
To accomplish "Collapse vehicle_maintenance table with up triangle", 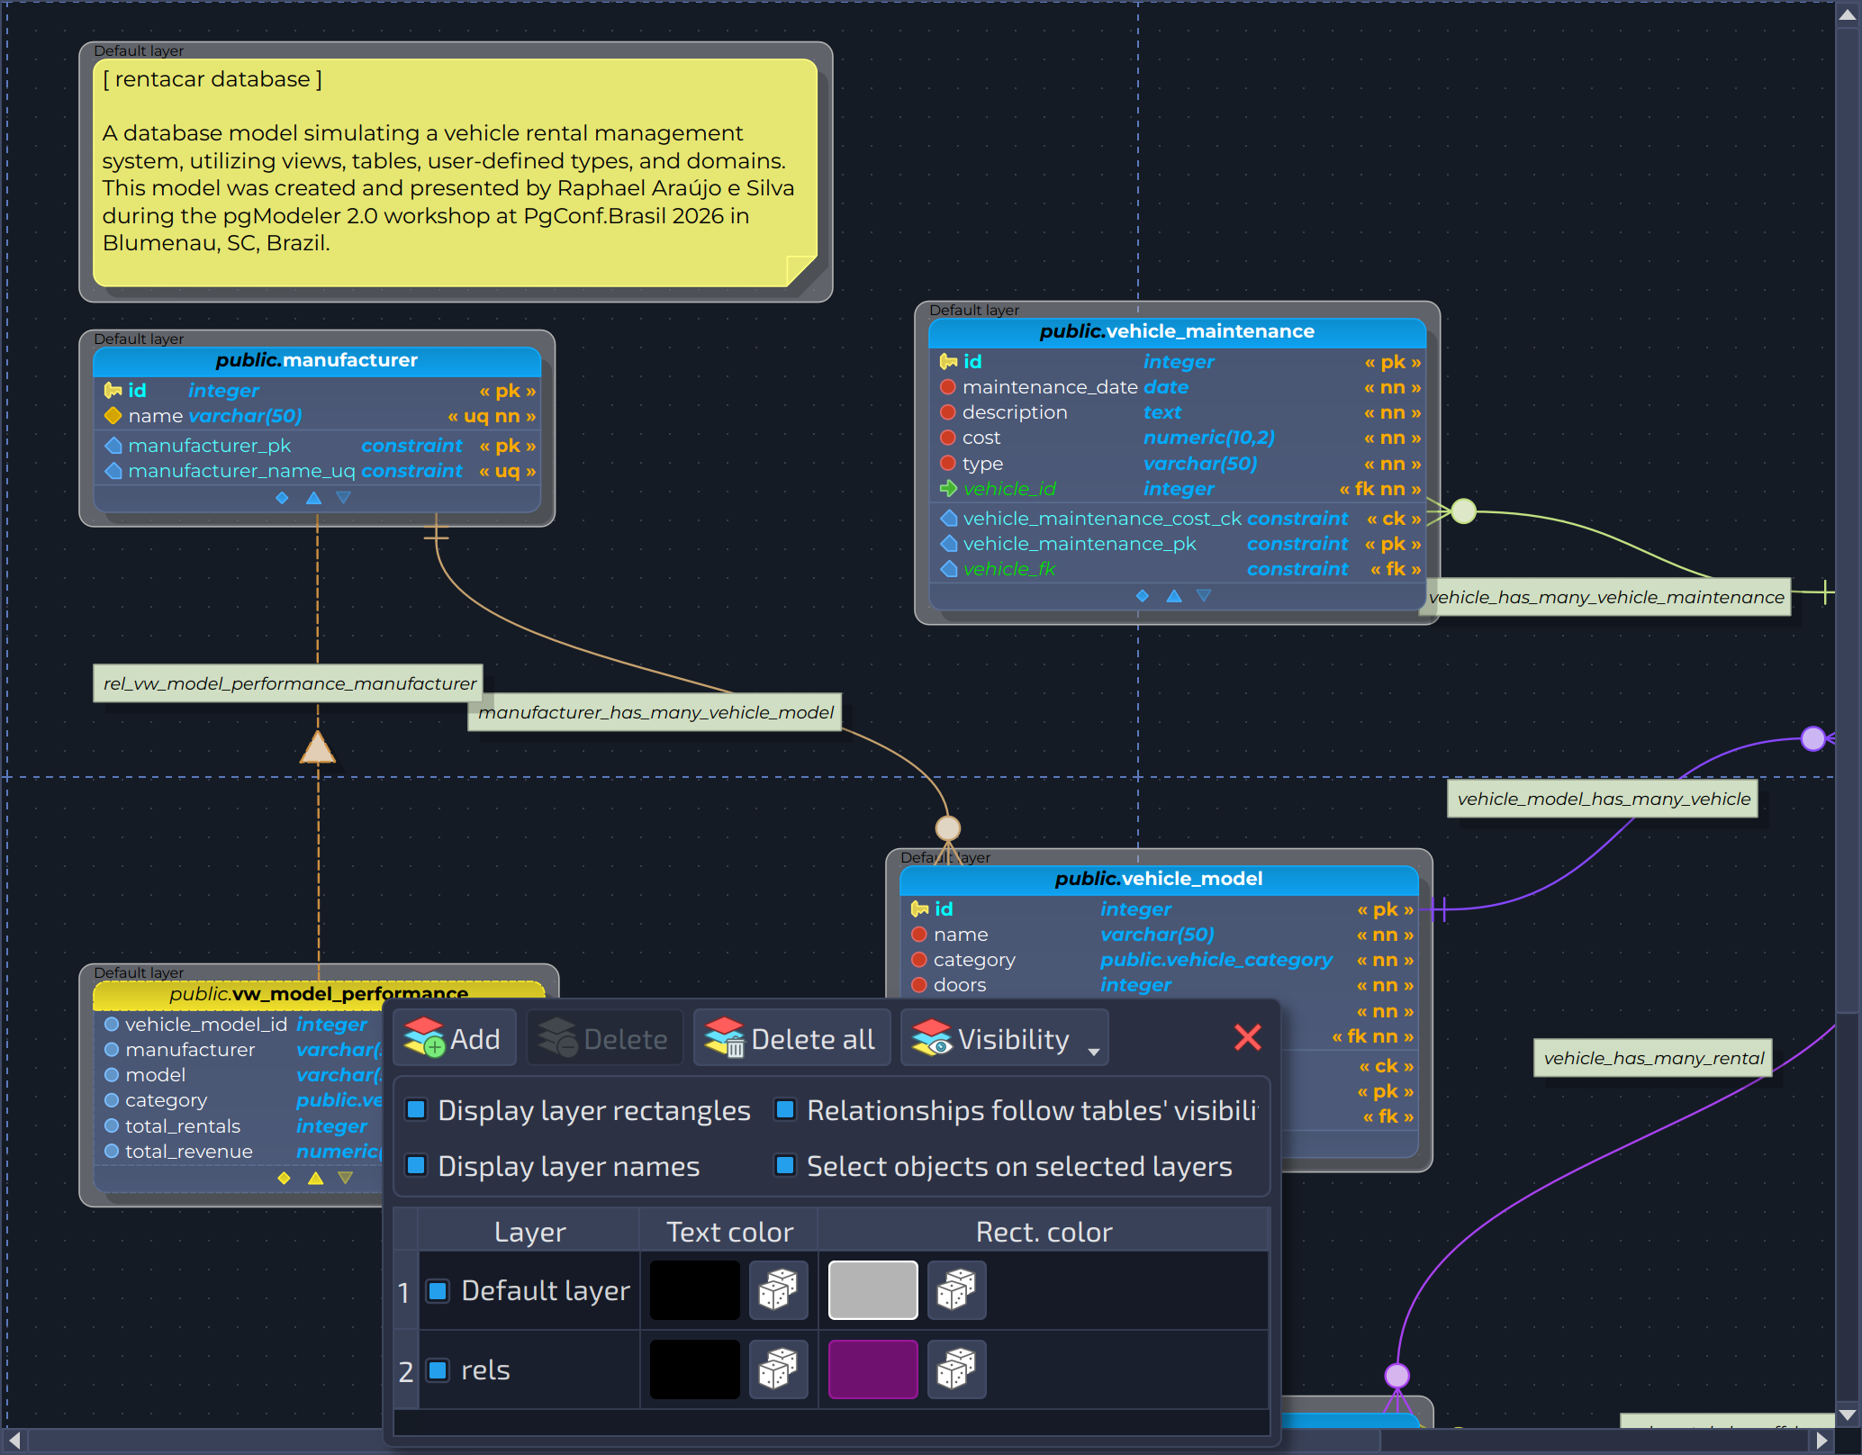I will point(1174,596).
